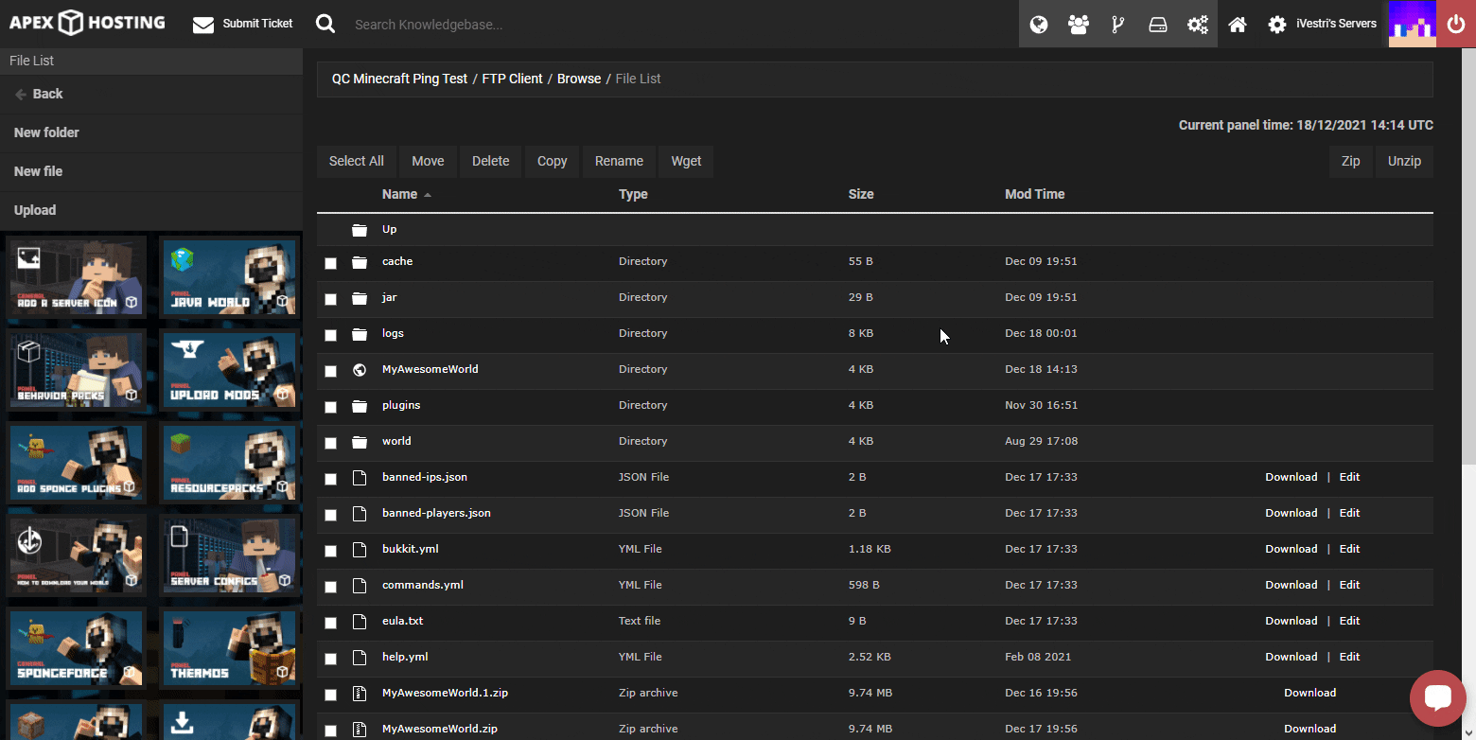Image resolution: width=1476 pixels, height=740 pixels.
Task: Open the double gears settings icon
Action: (x=1198, y=25)
